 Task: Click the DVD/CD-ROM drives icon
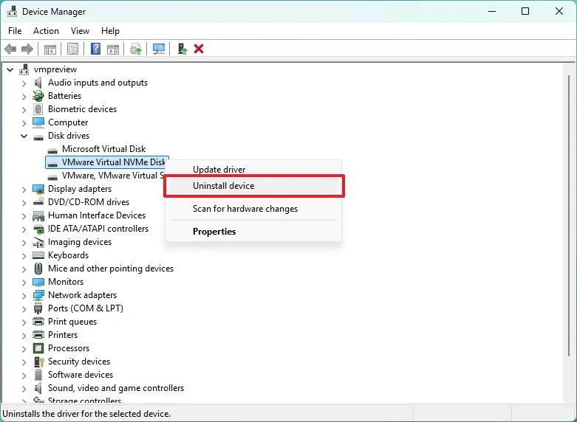38,202
